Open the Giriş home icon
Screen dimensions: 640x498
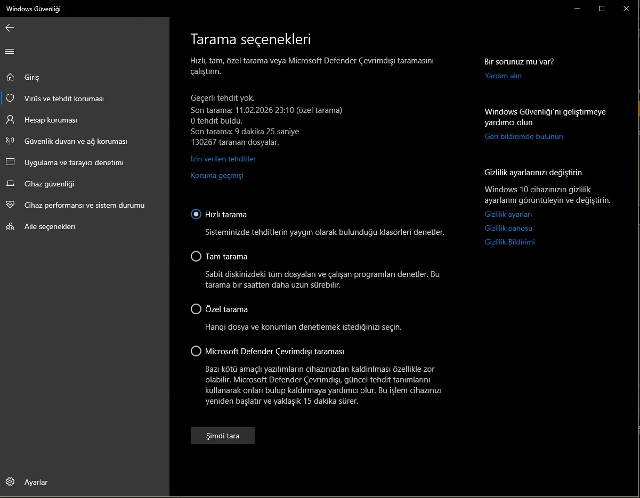pyautogui.click(x=10, y=77)
